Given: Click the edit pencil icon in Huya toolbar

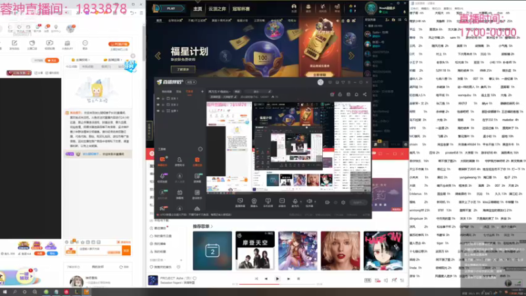Looking at the screenshot, I should click(x=14, y=44).
